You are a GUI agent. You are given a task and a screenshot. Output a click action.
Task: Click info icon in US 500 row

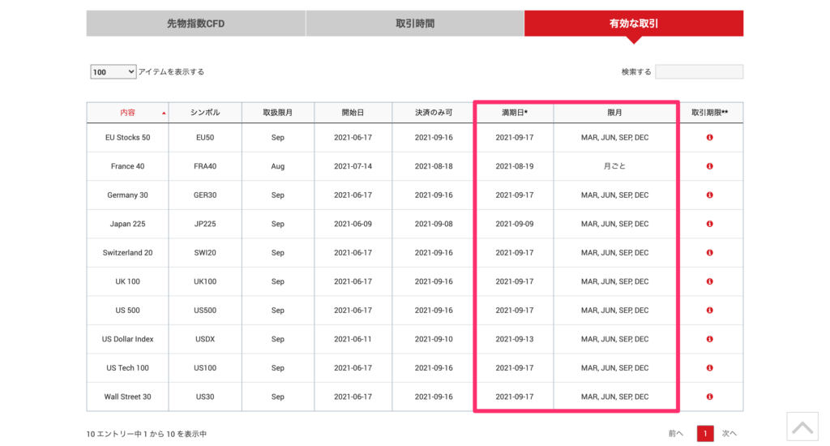(x=709, y=311)
